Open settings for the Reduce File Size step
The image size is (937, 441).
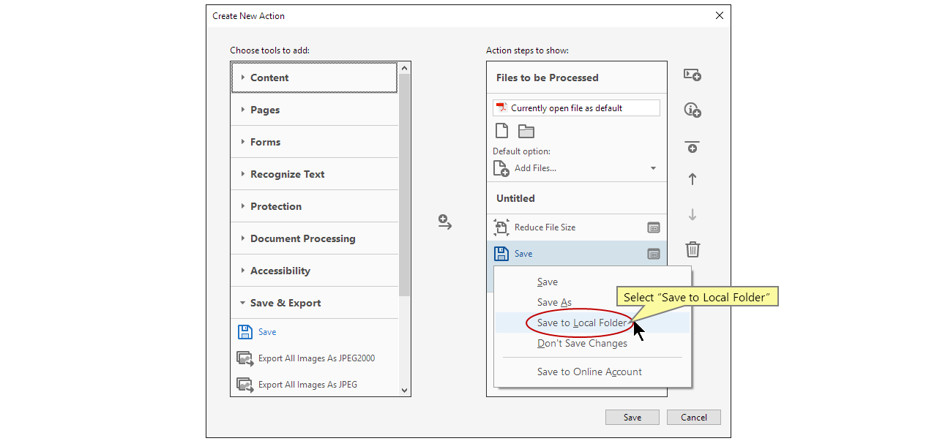pos(653,227)
